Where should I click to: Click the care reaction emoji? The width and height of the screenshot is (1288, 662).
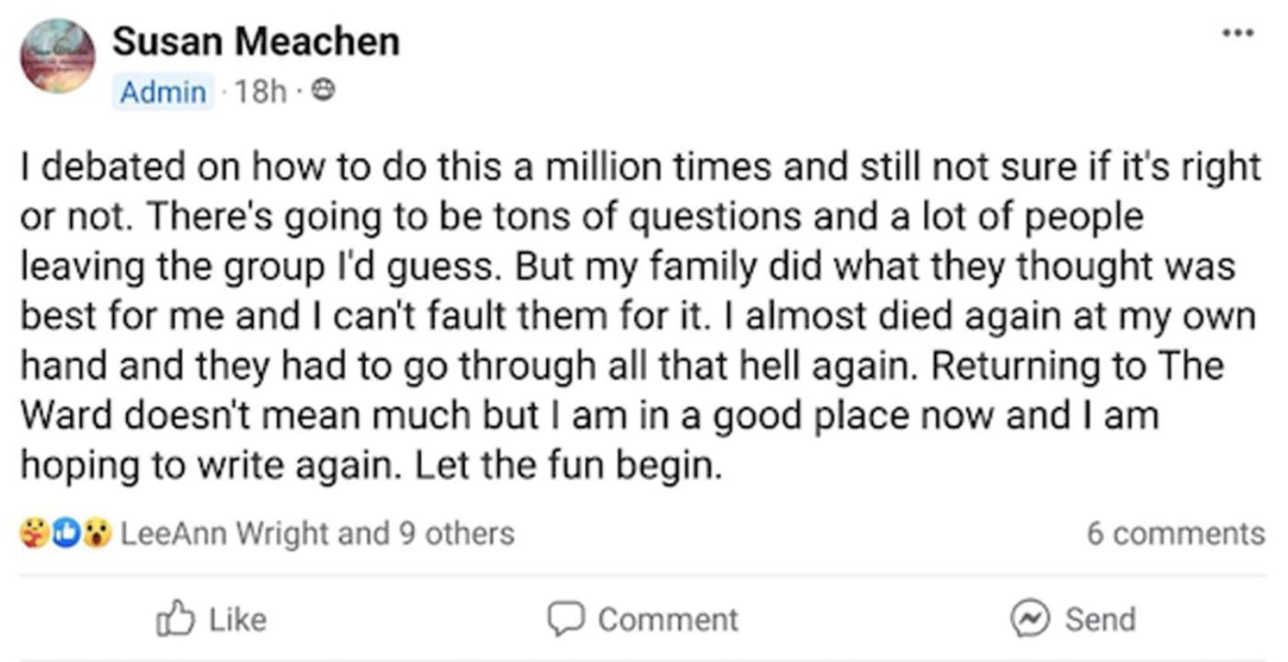tap(29, 531)
